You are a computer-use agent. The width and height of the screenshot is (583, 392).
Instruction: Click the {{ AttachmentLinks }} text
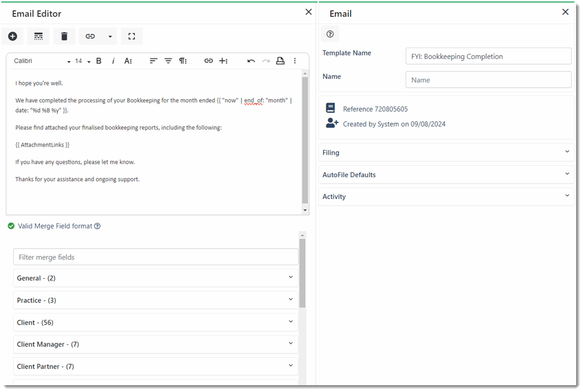[x=43, y=145]
